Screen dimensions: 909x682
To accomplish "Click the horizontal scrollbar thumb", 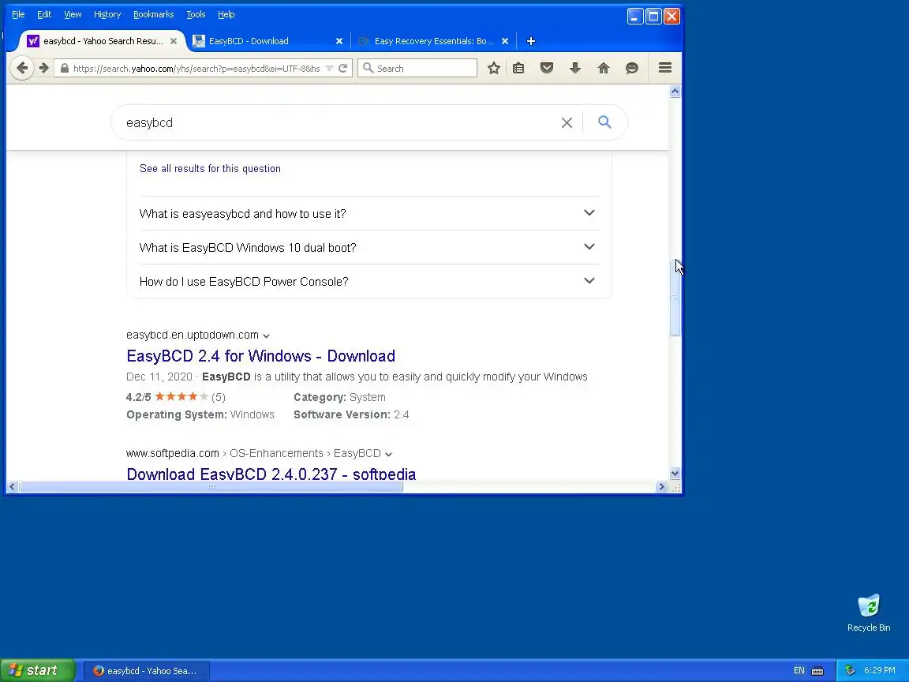I will (211, 487).
